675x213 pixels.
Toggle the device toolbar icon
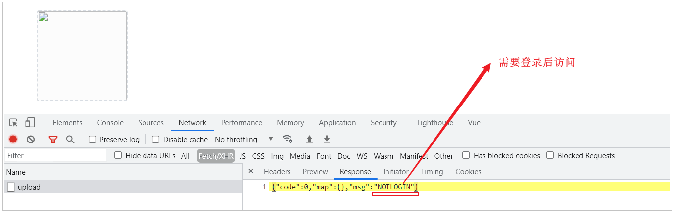click(30, 123)
